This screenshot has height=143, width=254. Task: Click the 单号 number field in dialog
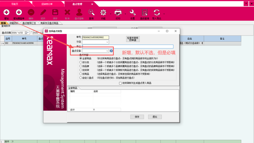pos(95,38)
